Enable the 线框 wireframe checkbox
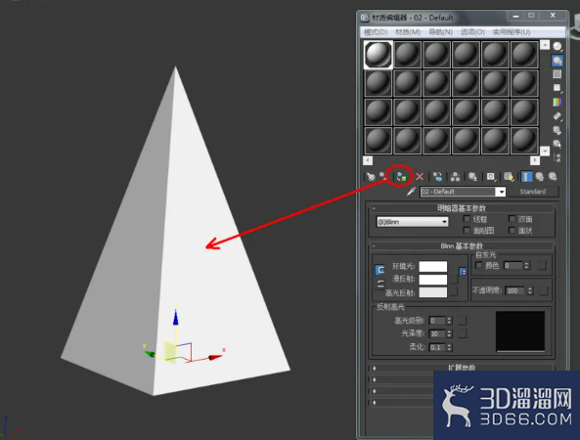Viewport: 580px width, 440px height. [x=467, y=219]
